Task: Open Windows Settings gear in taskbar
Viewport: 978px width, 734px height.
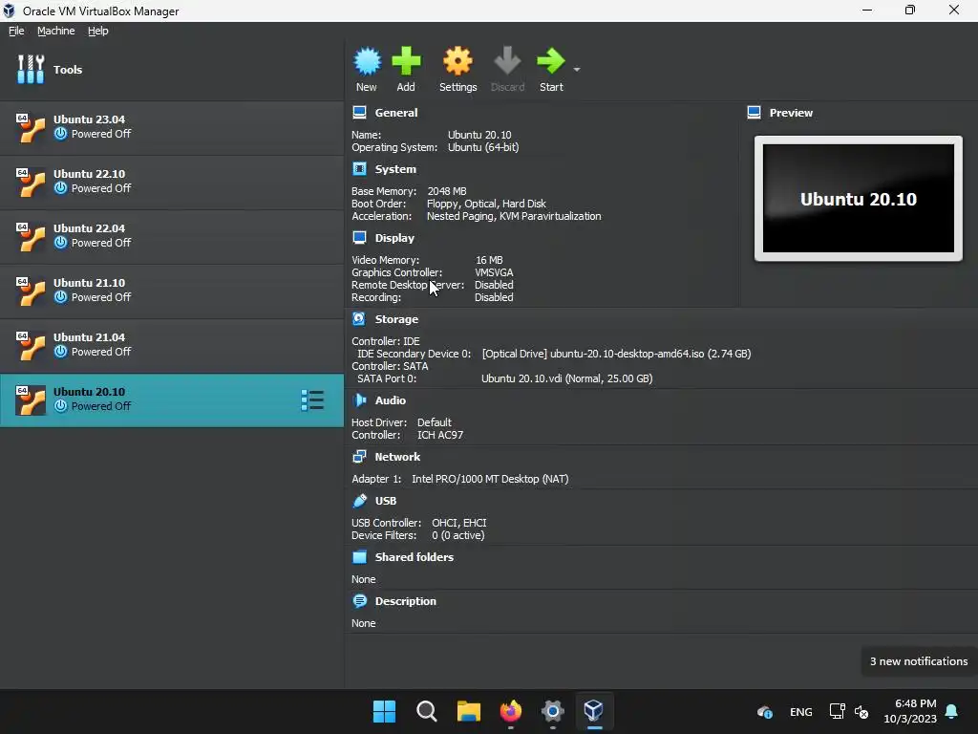Action: pyautogui.click(x=553, y=711)
